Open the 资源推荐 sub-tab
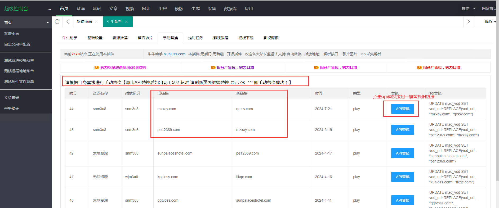 click(x=120, y=38)
